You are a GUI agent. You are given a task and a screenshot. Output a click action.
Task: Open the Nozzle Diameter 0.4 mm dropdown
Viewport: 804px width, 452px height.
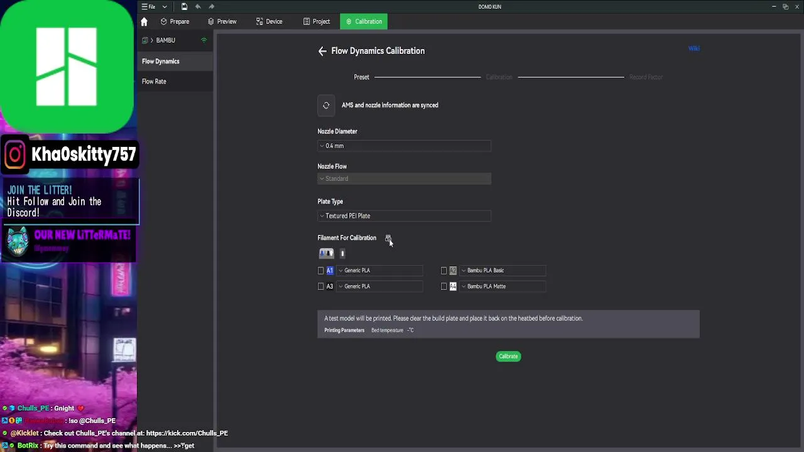click(x=404, y=146)
